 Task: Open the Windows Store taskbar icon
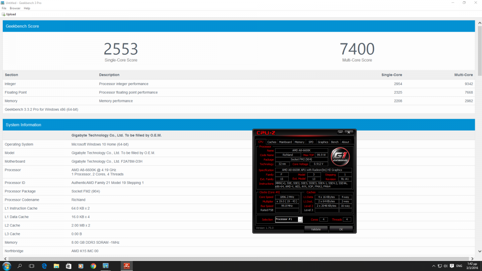[x=69, y=266]
